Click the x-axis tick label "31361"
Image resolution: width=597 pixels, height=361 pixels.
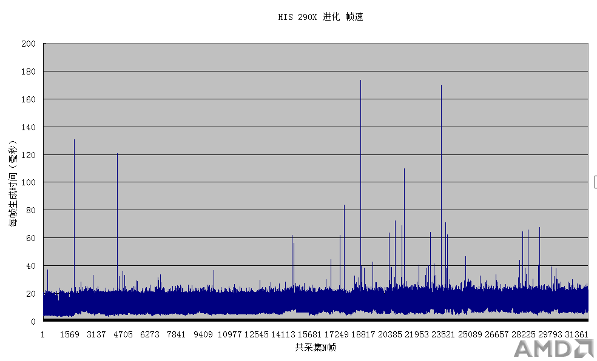[x=576, y=334]
